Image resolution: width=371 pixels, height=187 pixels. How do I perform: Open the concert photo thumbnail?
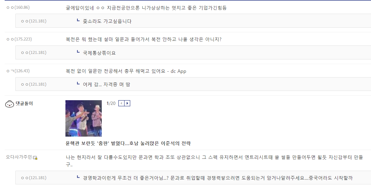(83, 118)
